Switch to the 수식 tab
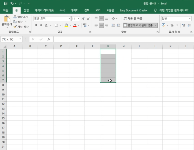 62,10
